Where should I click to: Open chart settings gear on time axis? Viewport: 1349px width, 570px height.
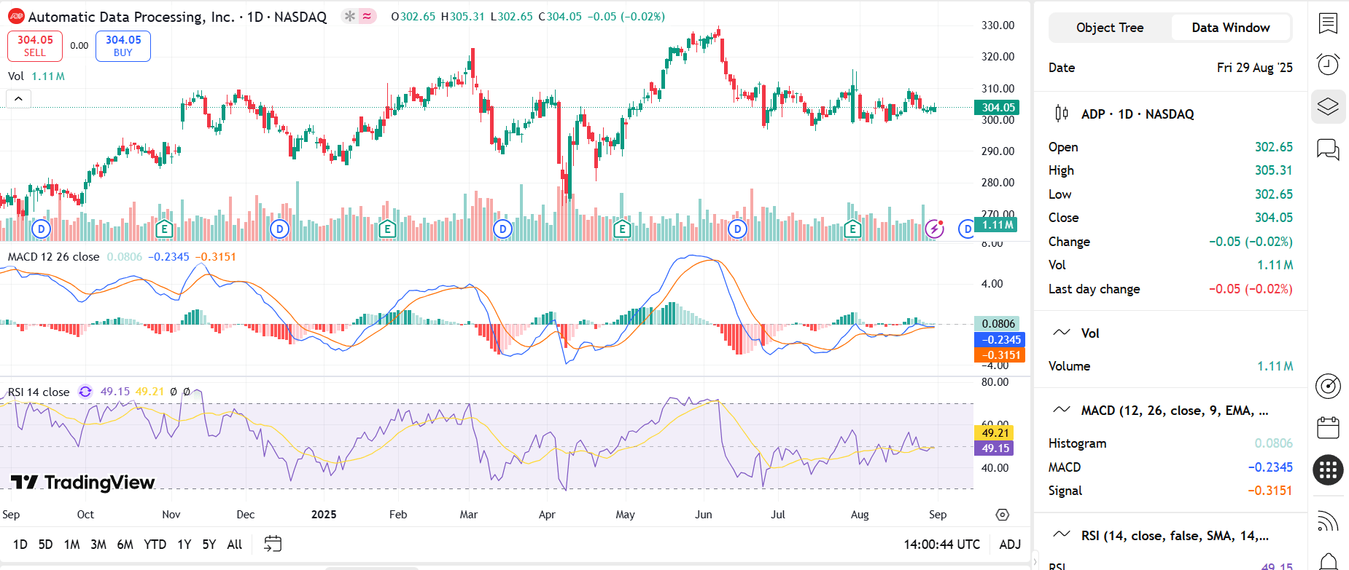1003,515
